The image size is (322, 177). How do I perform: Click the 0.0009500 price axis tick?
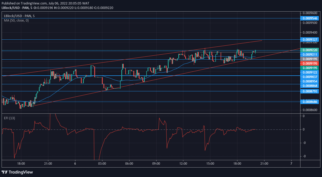pos(310,23)
